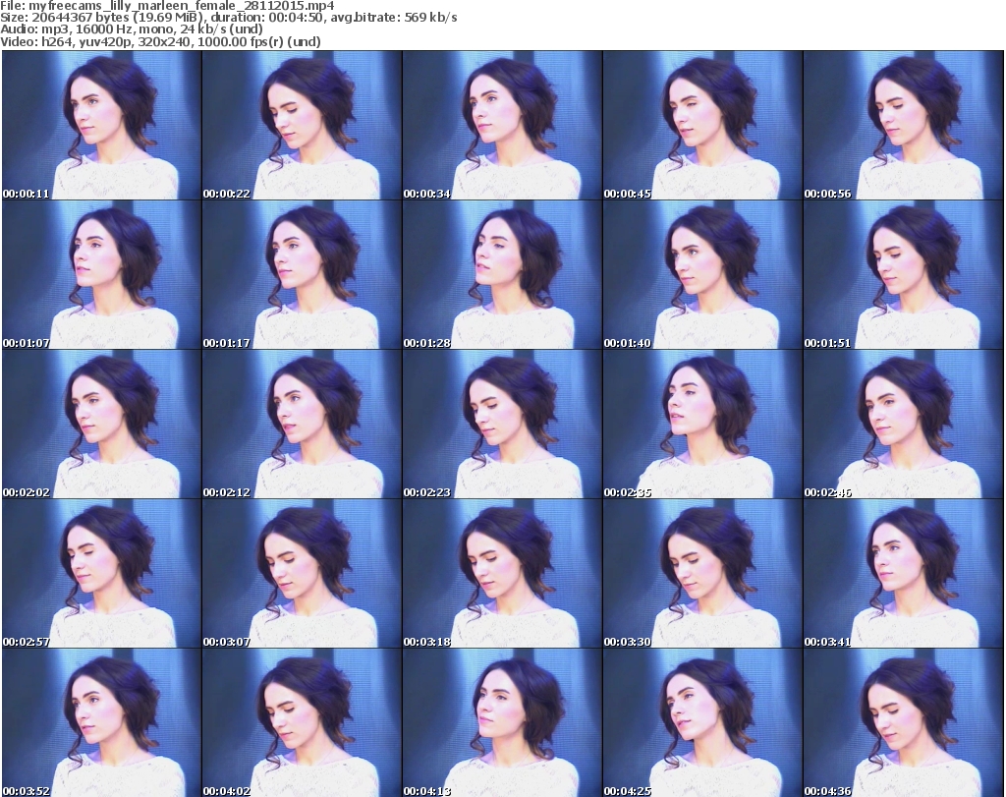Choose the preview frame 00:03:41

pos(904,574)
